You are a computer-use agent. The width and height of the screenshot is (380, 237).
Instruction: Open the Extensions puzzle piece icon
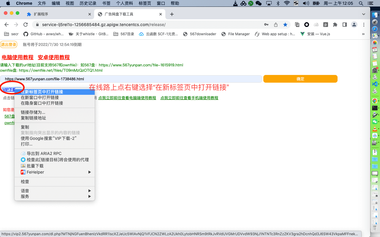point(335,25)
